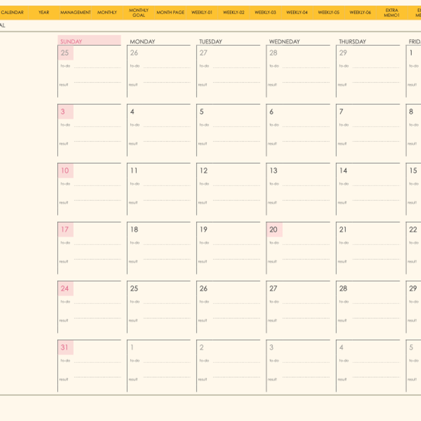Click the to-do line for day 11
This screenshot has width=421, height=421.
[x=167, y=185]
